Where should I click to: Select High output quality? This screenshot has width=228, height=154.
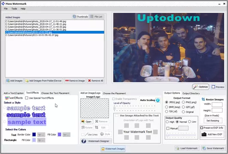click(167, 122)
